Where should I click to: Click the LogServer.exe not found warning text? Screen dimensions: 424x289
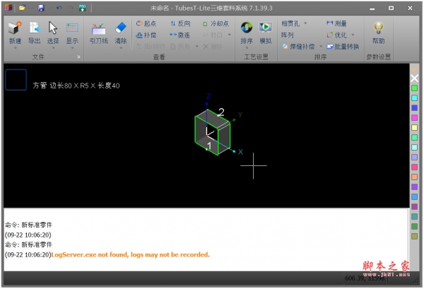point(130,254)
